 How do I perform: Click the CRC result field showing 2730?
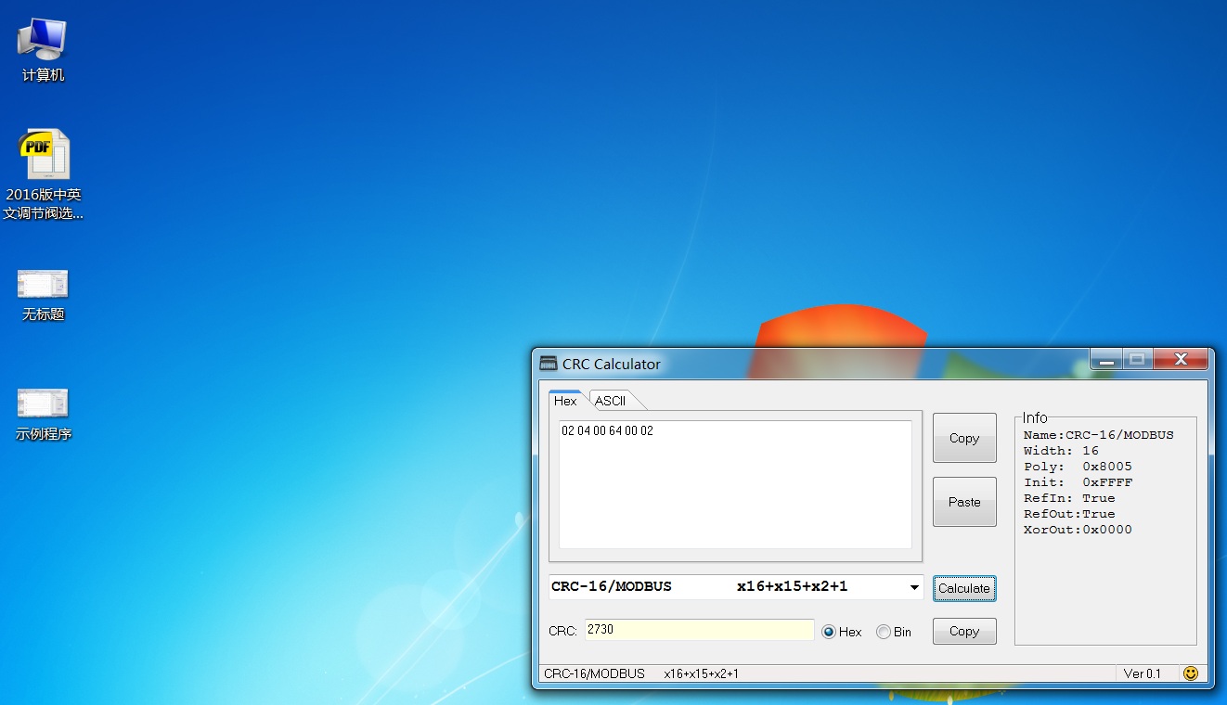698,630
